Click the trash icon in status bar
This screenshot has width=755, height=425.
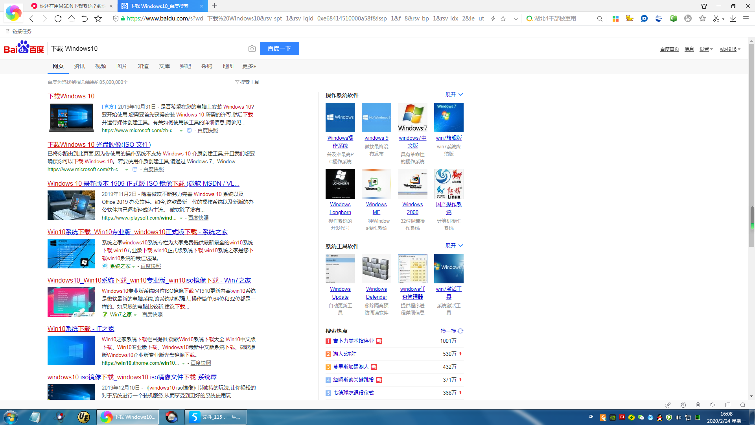point(698,405)
